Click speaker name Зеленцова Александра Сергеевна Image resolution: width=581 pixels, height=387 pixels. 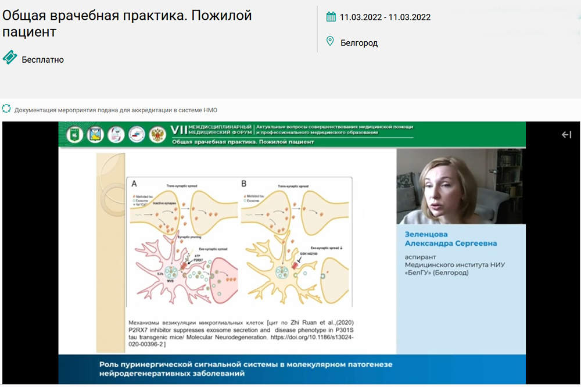451,239
